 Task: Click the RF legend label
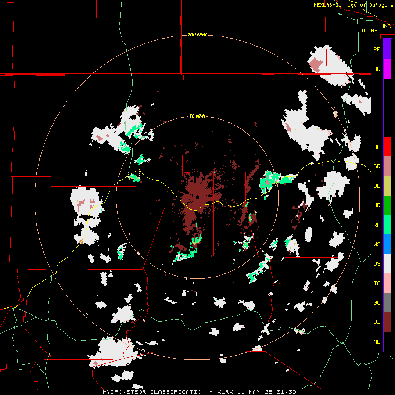click(377, 49)
